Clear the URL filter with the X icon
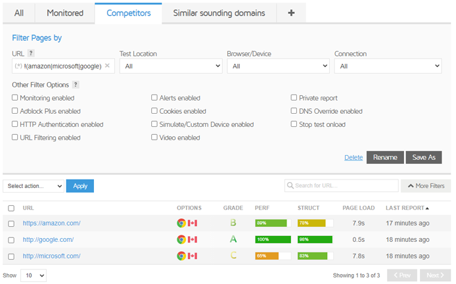The width and height of the screenshot is (456, 284). [107, 66]
